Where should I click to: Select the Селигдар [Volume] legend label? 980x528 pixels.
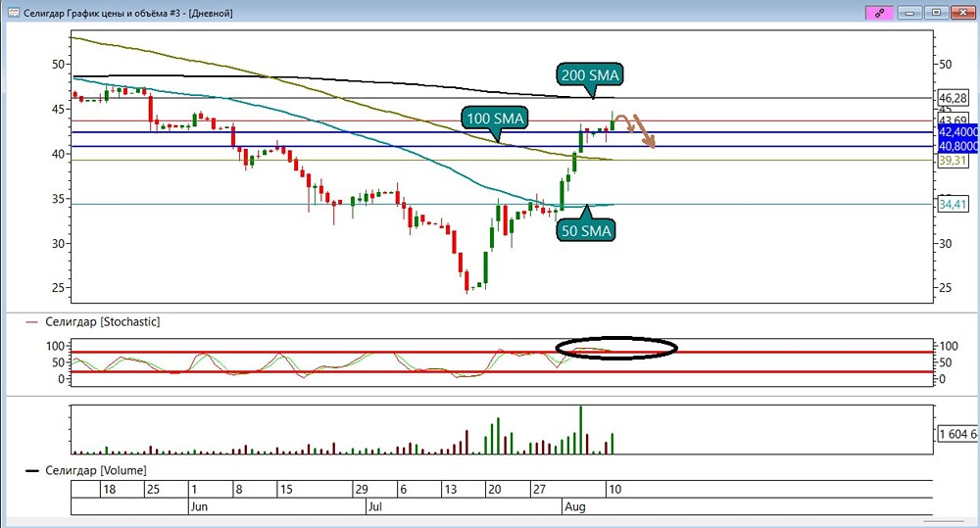tap(96, 470)
